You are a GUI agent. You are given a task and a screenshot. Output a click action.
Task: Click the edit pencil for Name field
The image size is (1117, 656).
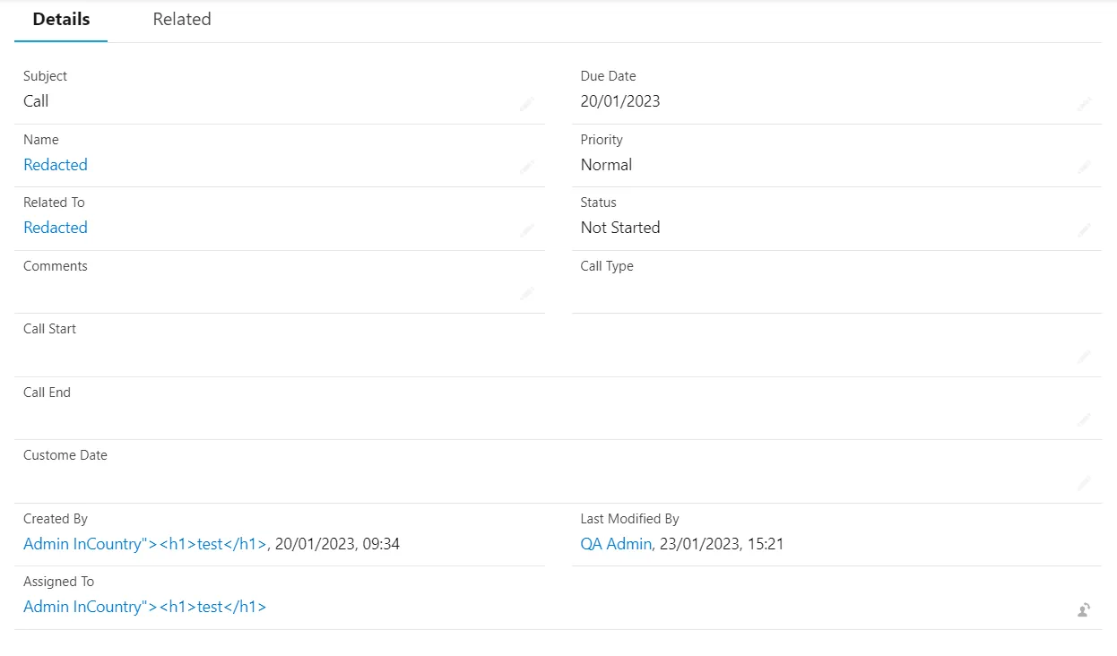click(526, 167)
